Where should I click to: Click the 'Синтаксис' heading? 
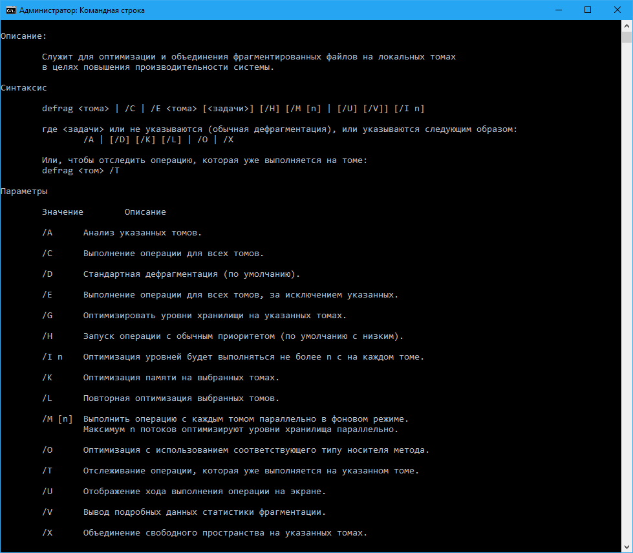24,88
